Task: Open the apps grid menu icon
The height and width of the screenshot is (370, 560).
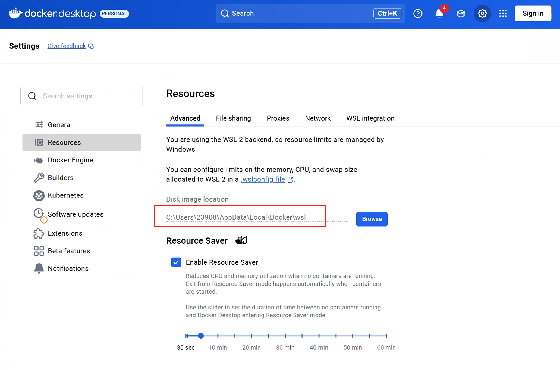Action: [503, 13]
